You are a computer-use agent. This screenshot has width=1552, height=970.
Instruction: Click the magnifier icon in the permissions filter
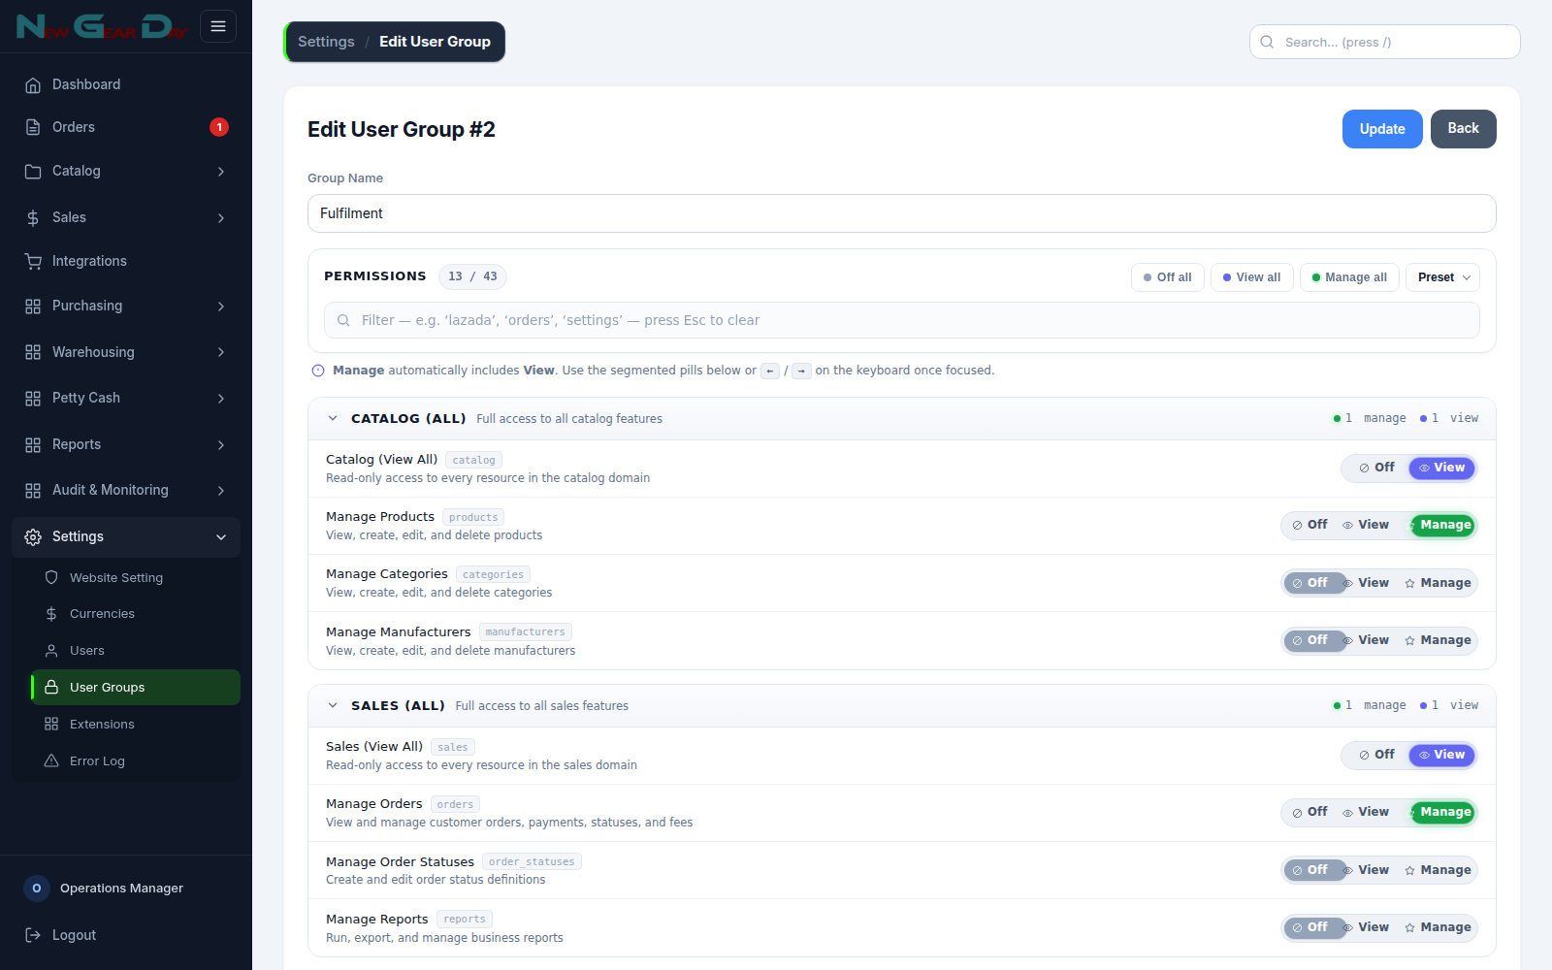point(343,320)
